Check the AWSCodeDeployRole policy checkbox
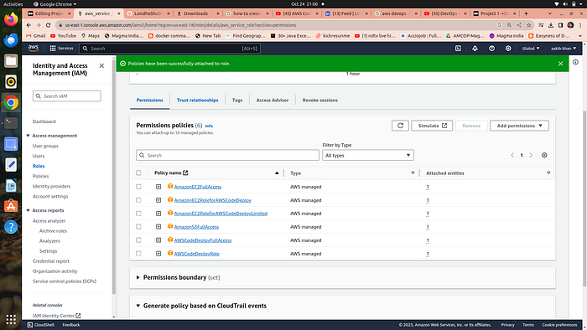Screen dimensions: 587x330 138,254
